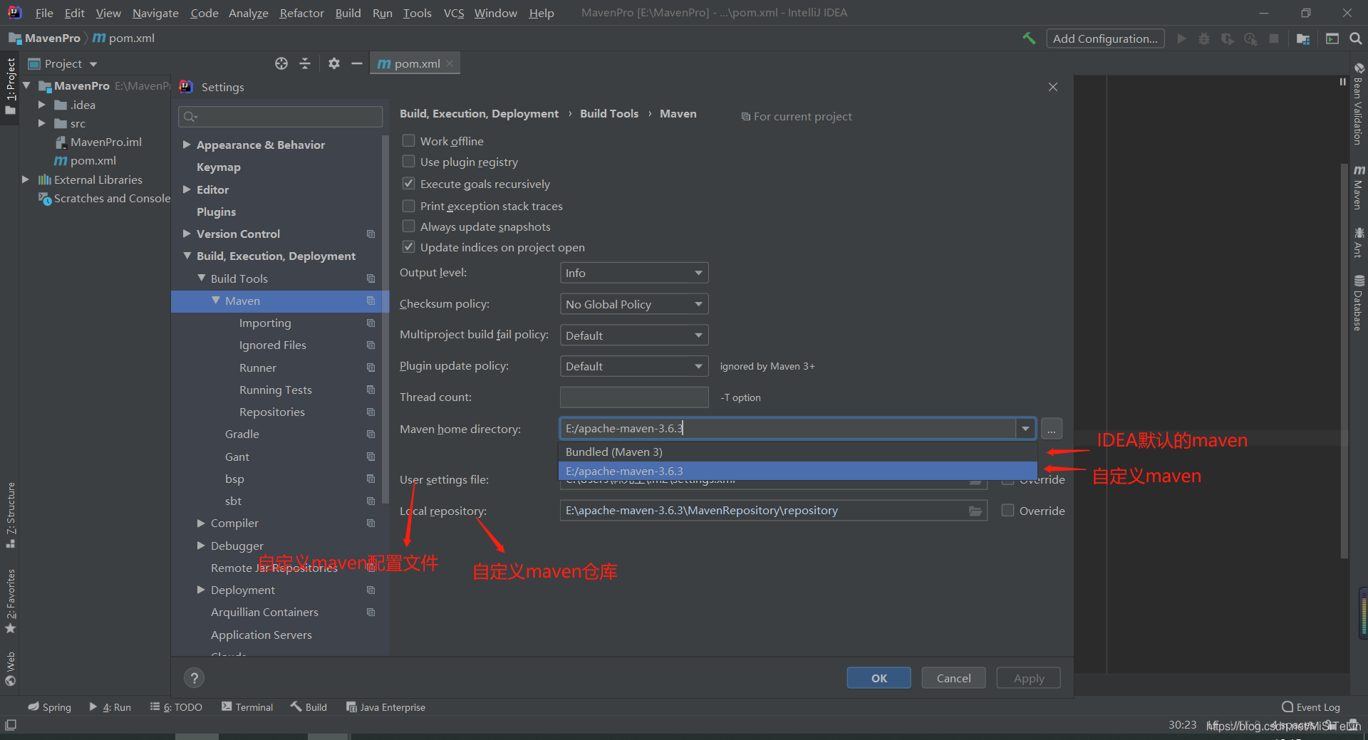Enable Print exception stack traces
This screenshot has height=740, width=1368.
(x=409, y=206)
